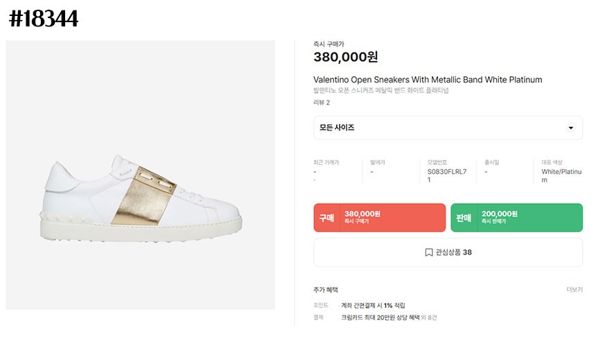Open the 리뷰 2 reviews link

[322, 103]
